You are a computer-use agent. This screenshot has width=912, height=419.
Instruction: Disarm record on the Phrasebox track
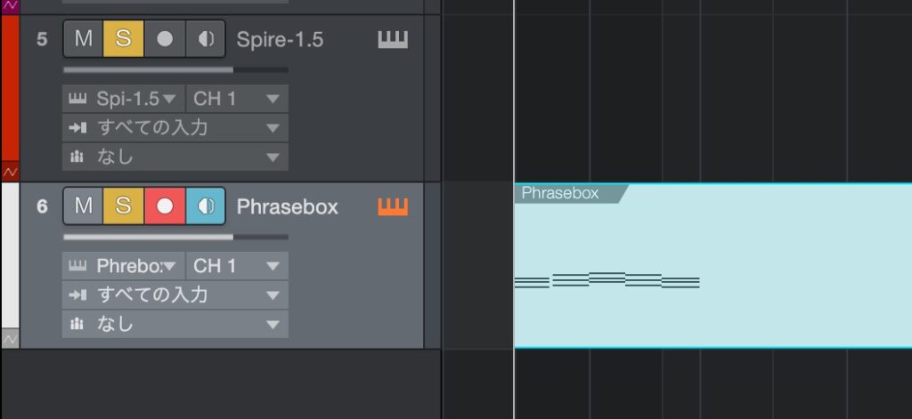pyautogui.click(x=165, y=206)
